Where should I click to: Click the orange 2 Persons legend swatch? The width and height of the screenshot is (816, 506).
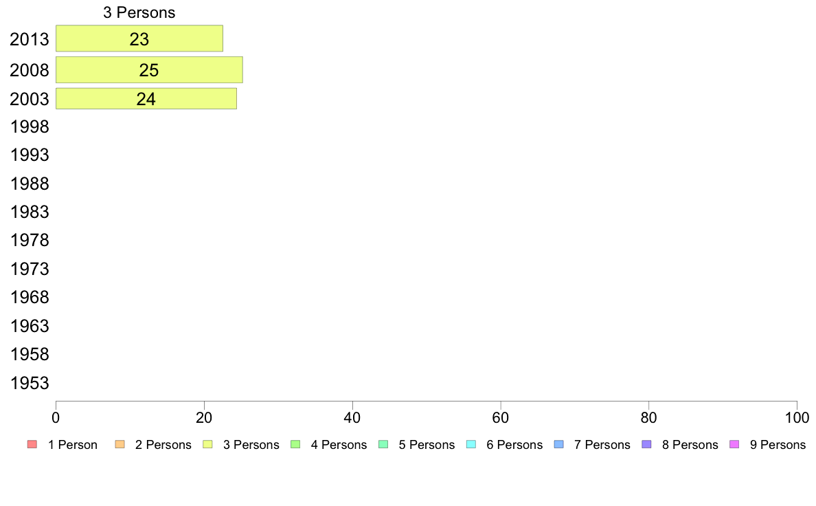119,445
